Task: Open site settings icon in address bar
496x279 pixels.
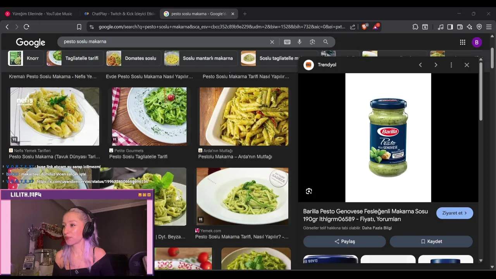Action: point(91,27)
